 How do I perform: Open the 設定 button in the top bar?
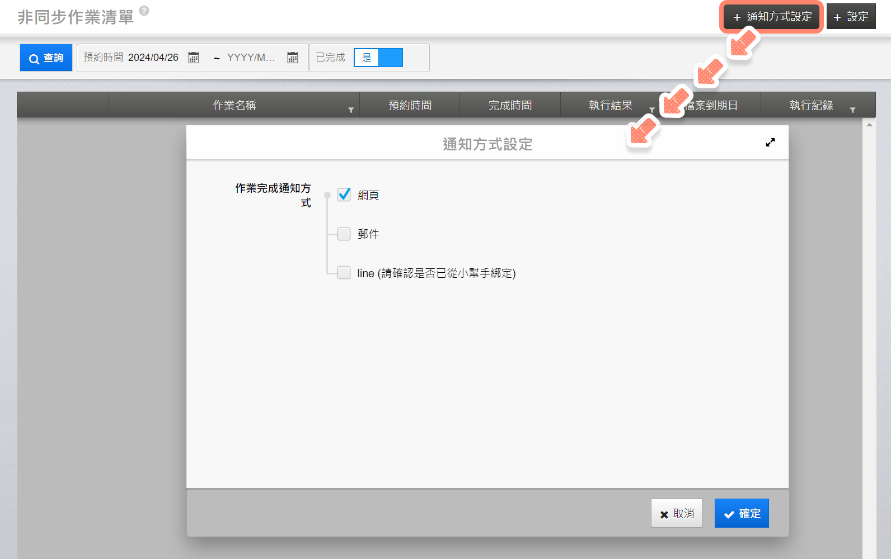[851, 17]
